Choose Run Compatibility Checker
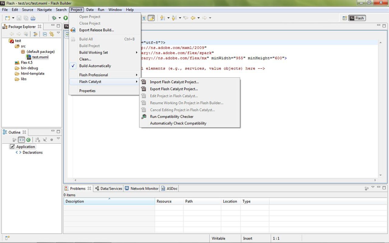The width and height of the screenshot is (389, 243). coord(190,117)
